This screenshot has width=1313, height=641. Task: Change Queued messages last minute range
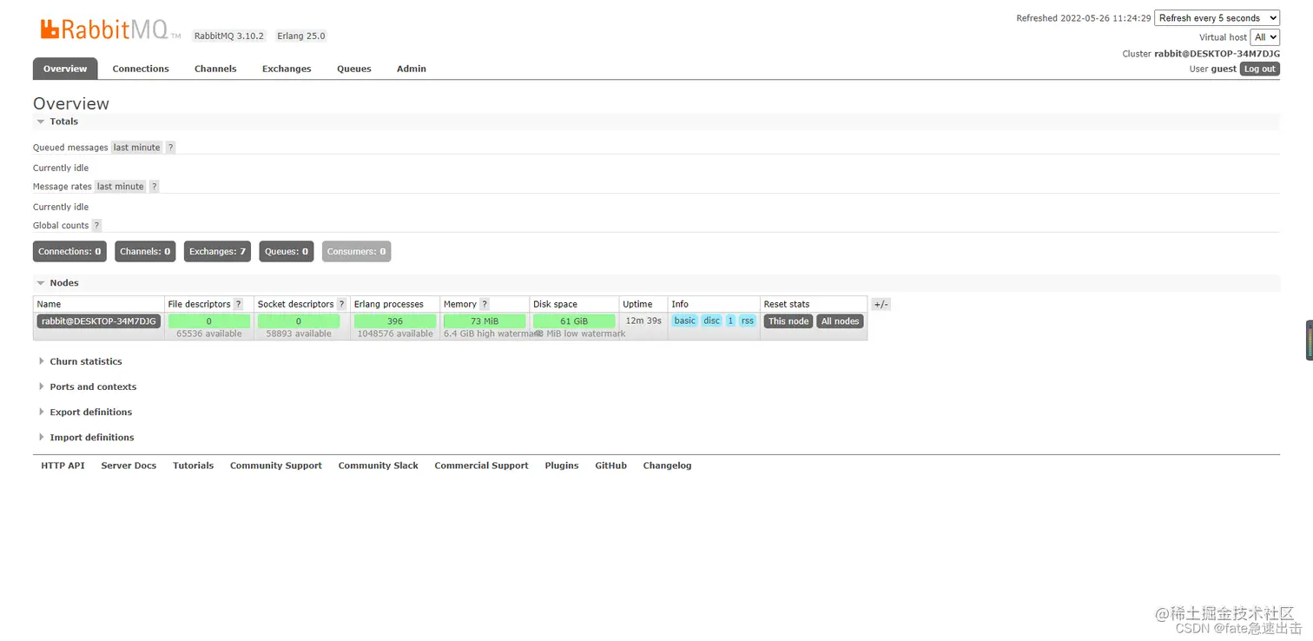pos(136,148)
